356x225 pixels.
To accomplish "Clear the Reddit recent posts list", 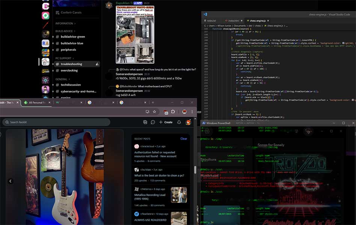I will [x=184, y=139].
